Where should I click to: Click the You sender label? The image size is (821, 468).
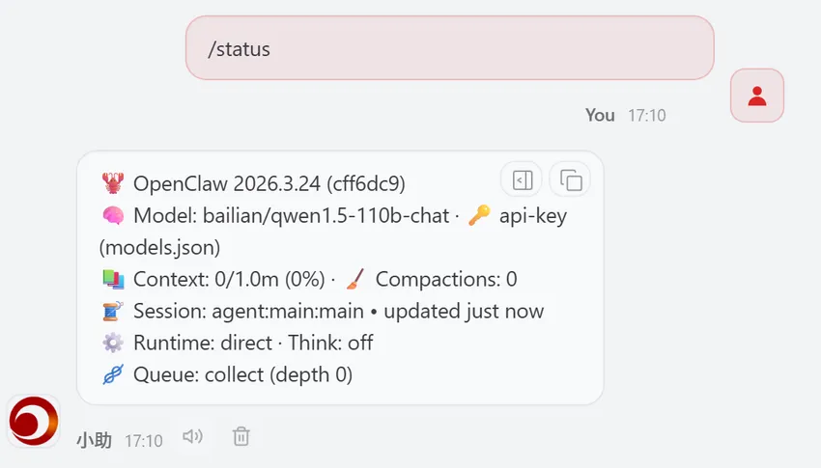point(600,115)
